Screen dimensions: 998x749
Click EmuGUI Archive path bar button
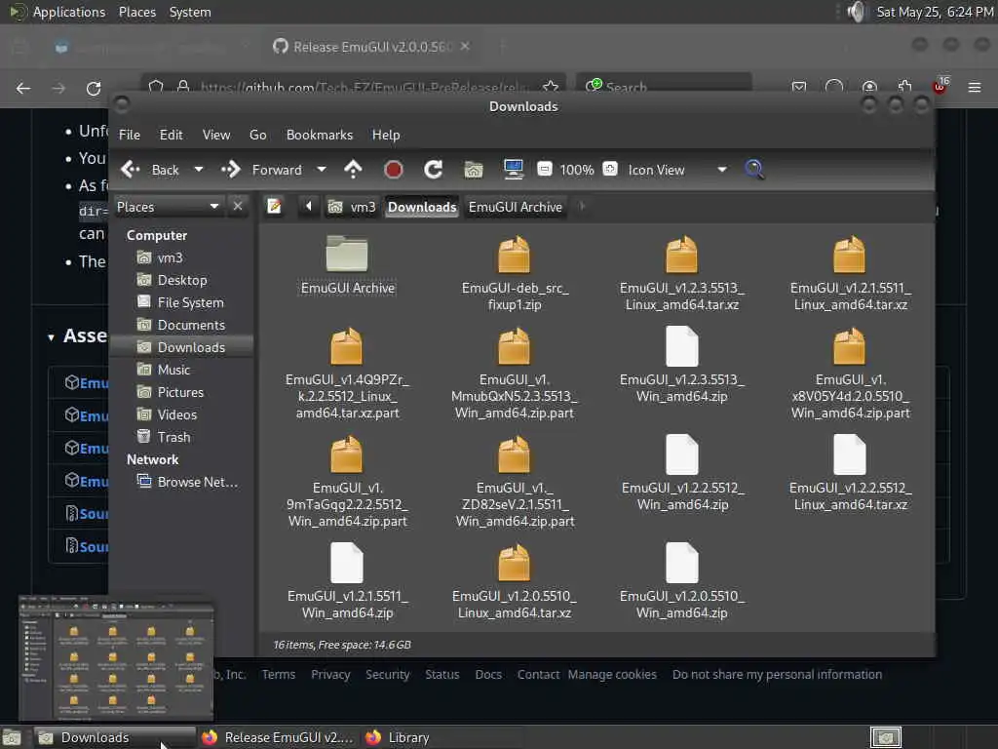pyautogui.click(x=515, y=207)
